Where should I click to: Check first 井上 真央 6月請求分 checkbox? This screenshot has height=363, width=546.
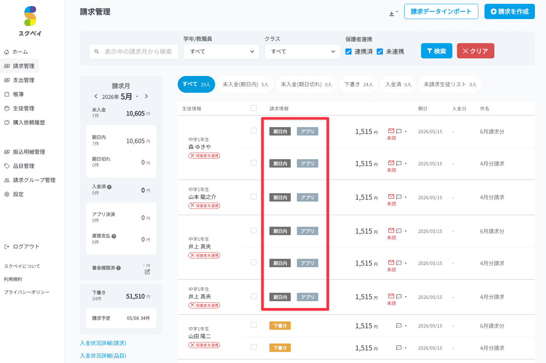click(254, 230)
